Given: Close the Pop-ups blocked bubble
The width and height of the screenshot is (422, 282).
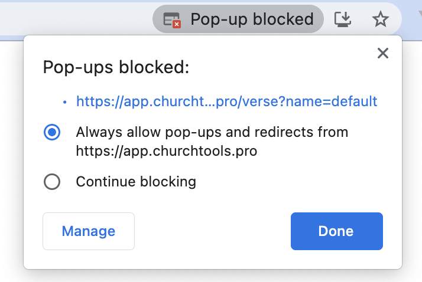Looking at the screenshot, I should coord(383,54).
